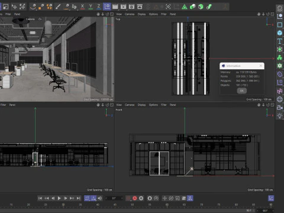Select the Move tool in top toolbar
The width and height of the screenshot is (284, 213).
(14, 7)
